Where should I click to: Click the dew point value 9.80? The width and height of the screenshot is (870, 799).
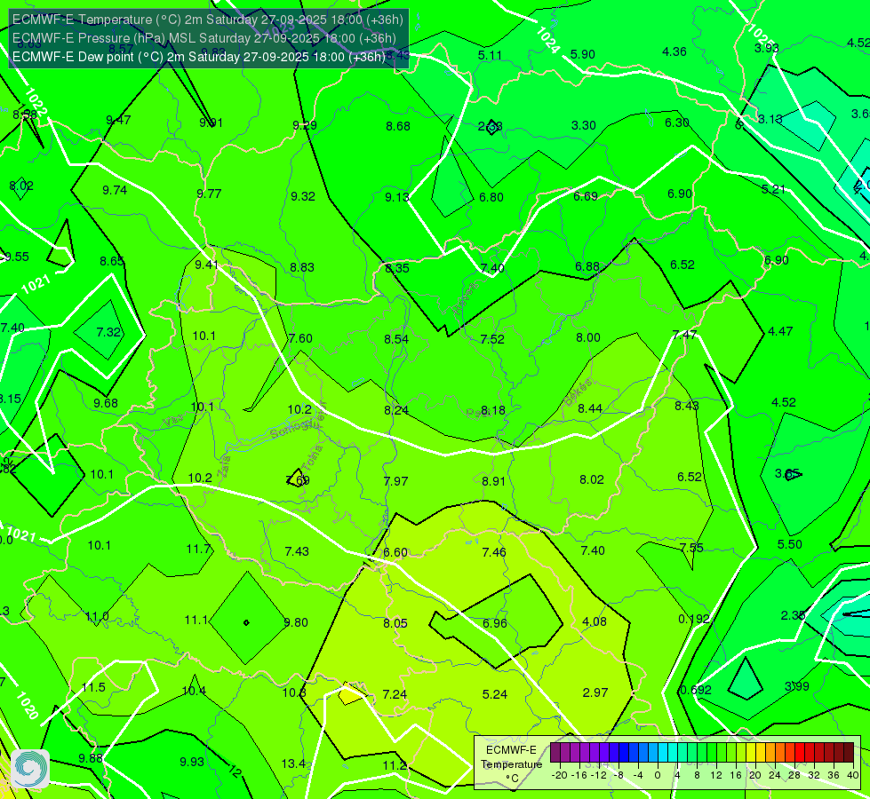296,622
